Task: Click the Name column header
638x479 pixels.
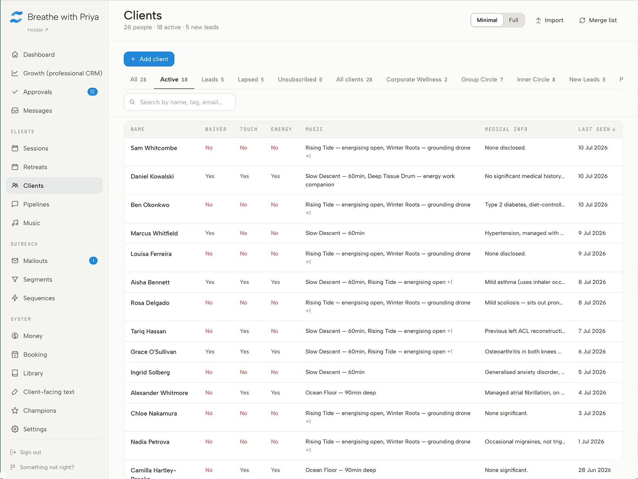Action: [x=138, y=129]
